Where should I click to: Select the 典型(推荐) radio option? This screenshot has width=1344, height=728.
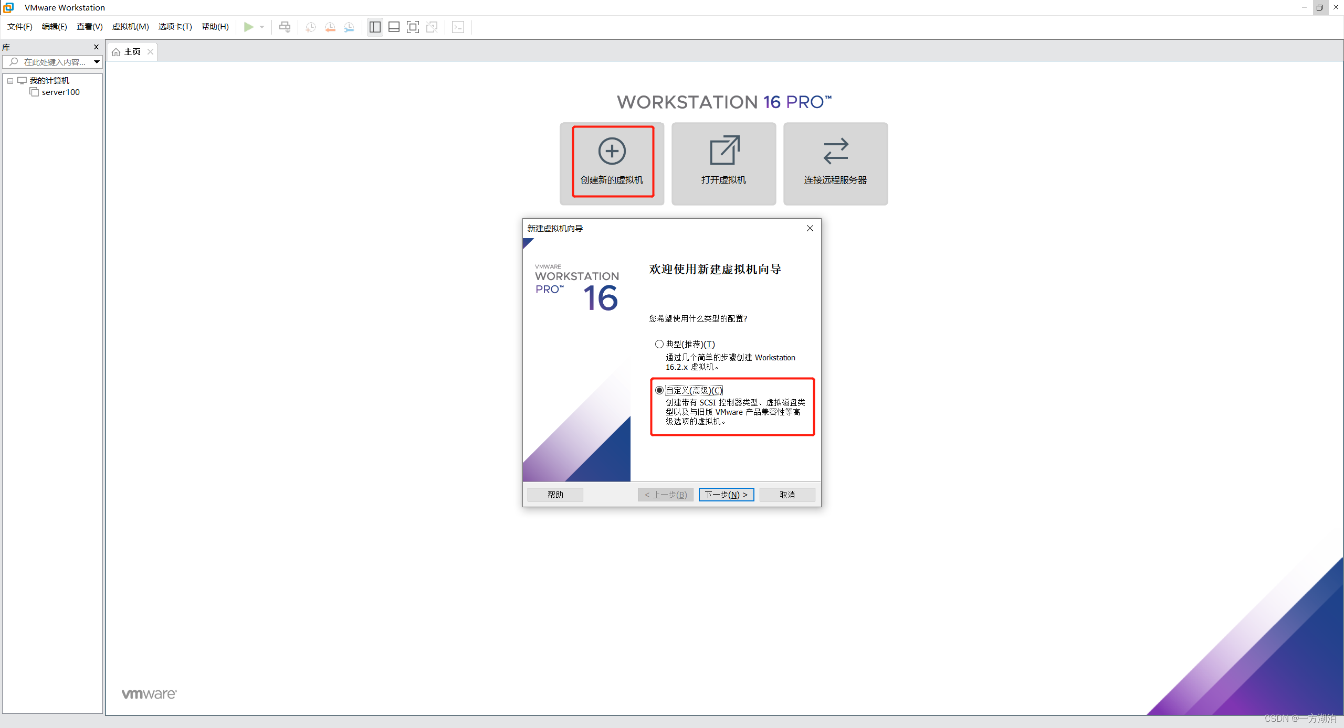coord(659,344)
